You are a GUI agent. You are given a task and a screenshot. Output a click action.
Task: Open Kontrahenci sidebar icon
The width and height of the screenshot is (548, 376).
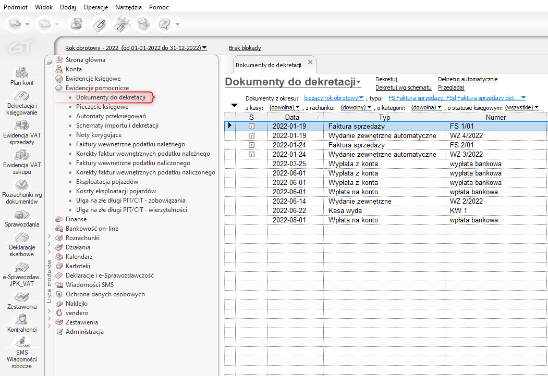22,319
